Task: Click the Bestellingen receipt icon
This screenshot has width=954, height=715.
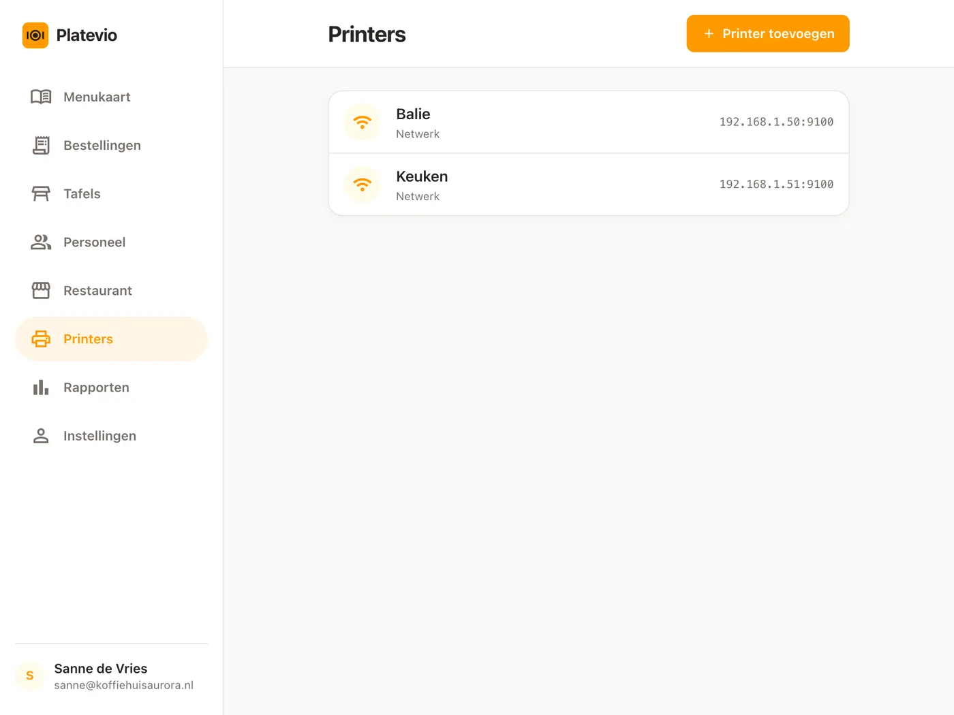Action: tap(41, 145)
